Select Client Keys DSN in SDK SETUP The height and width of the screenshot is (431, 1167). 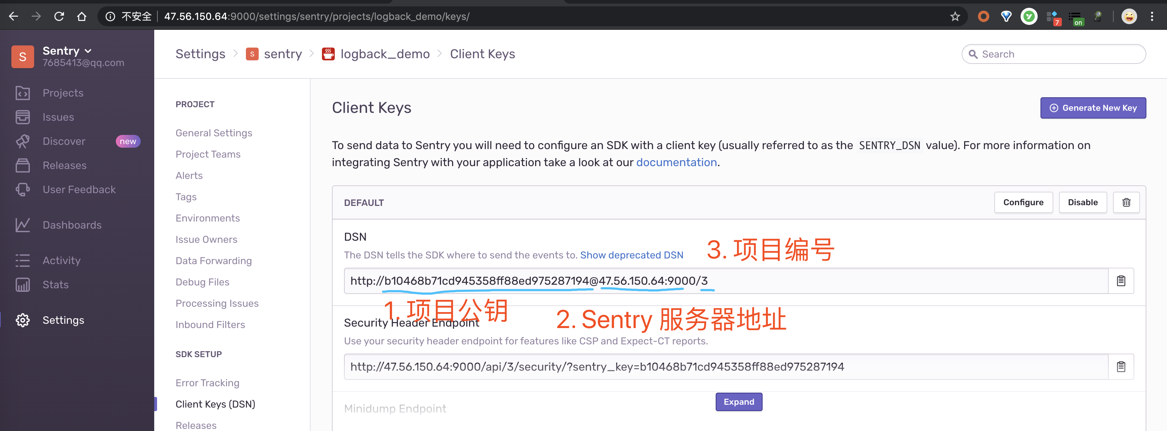[x=215, y=404]
